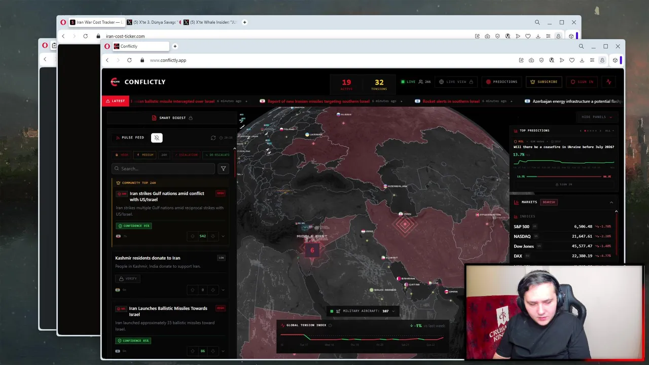Image resolution: width=649 pixels, height=365 pixels.
Task: Toggle the HIGH severity filter
Action: 122,155
